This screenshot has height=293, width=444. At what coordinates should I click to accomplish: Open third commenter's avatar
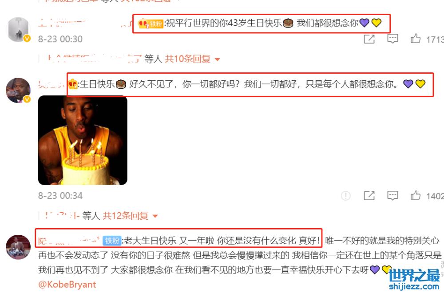click(x=18, y=247)
